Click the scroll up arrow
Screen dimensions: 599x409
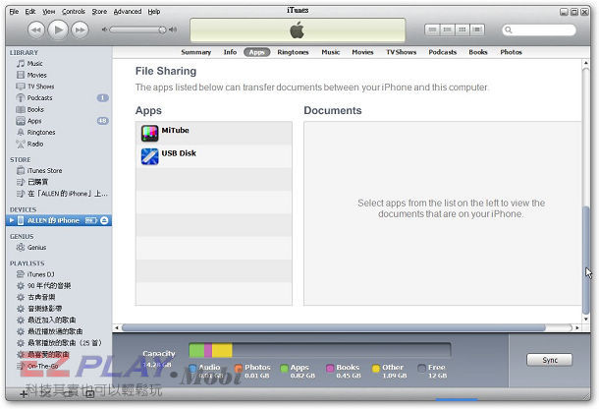(585, 63)
